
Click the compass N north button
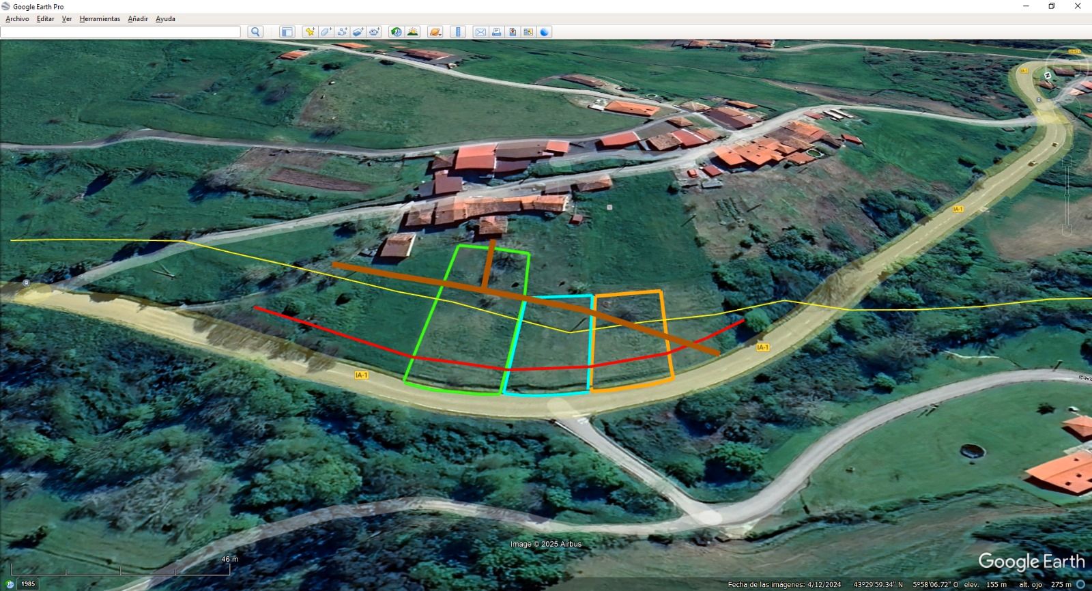(x=1047, y=75)
